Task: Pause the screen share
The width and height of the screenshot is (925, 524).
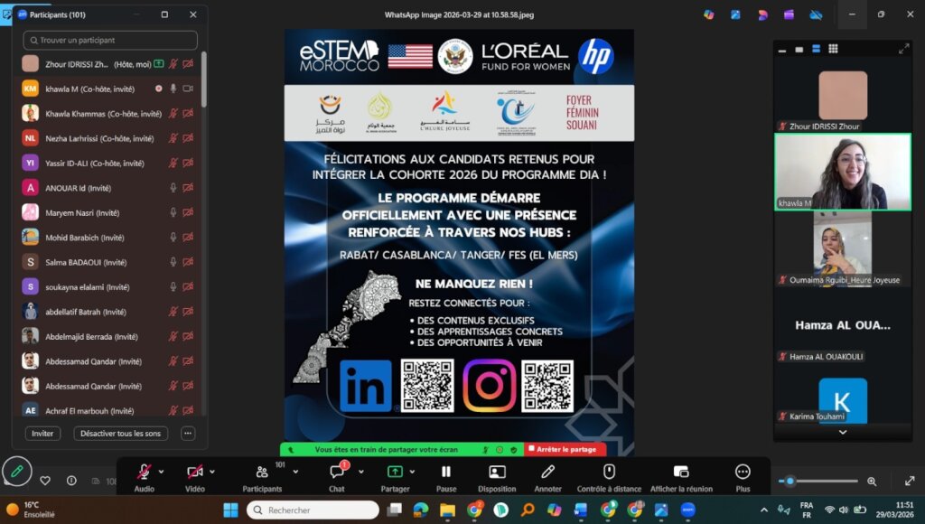Action: coord(446,477)
